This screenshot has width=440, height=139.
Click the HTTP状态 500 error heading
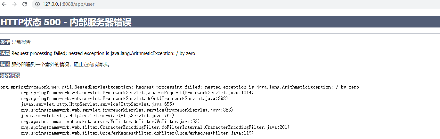(x=66, y=22)
